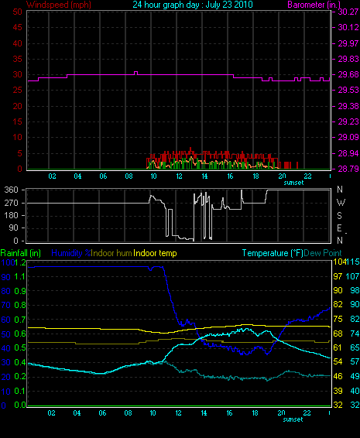Click the S compass label
This screenshot has height=438, width=360.
point(339,216)
